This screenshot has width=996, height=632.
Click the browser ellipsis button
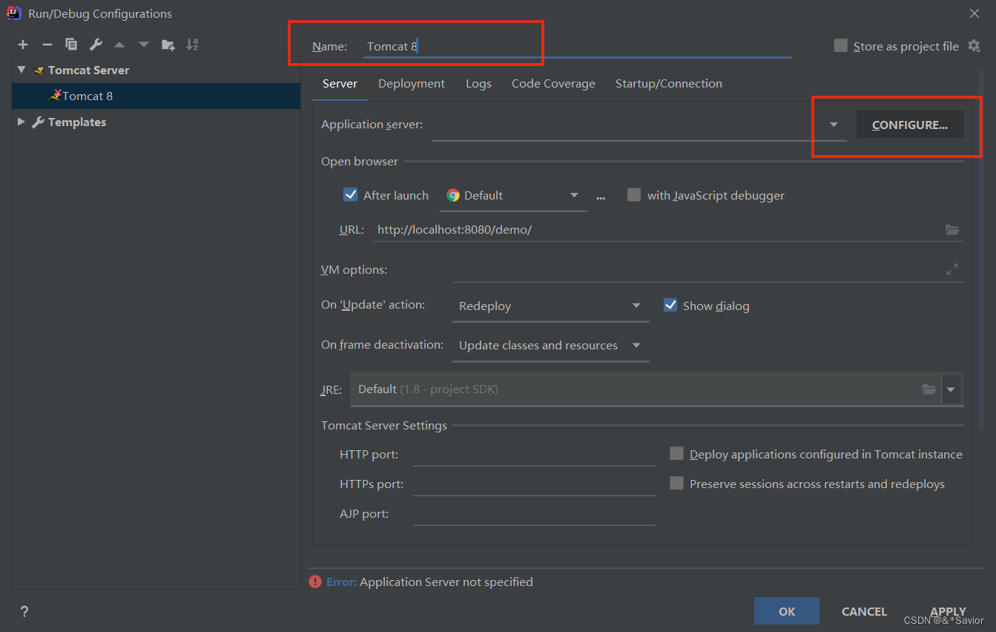tap(601, 197)
